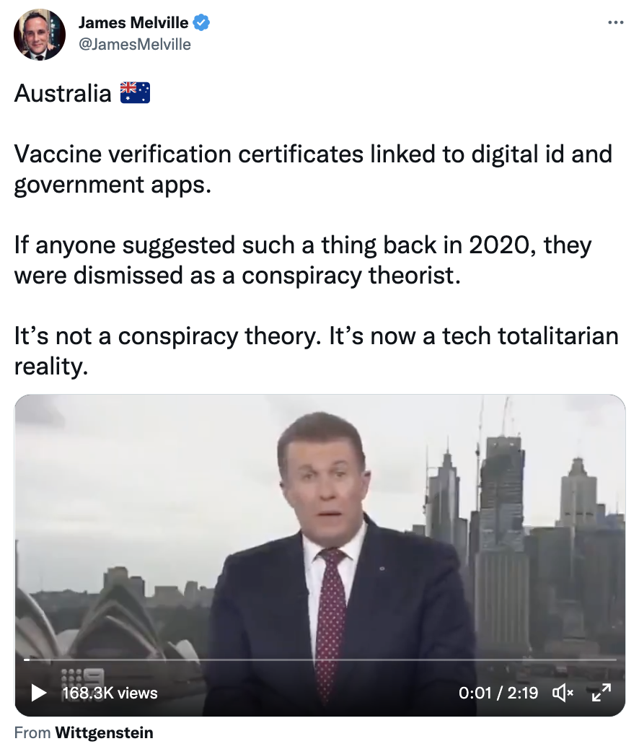The width and height of the screenshot is (639, 749).
Task: Click the James Melville display name
Action: click(133, 22)
